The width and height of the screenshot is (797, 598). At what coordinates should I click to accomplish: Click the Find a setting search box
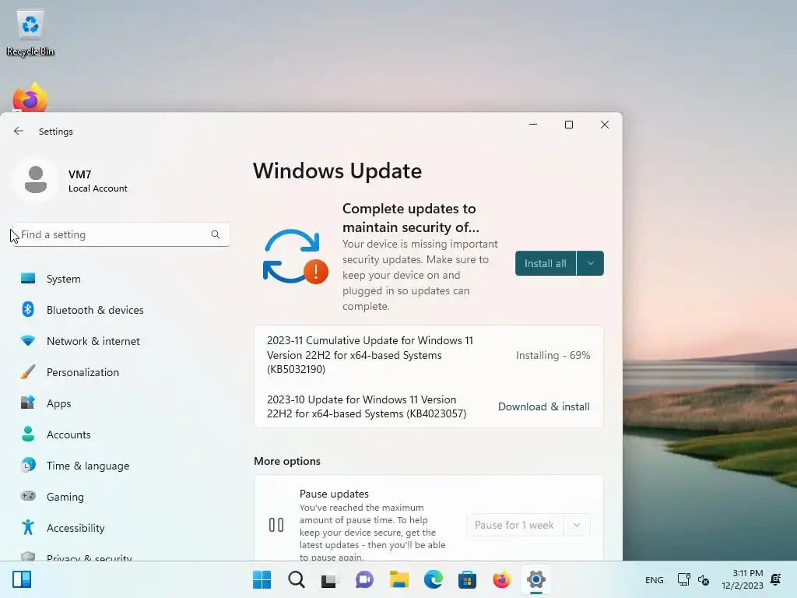(x=121, y=234)
